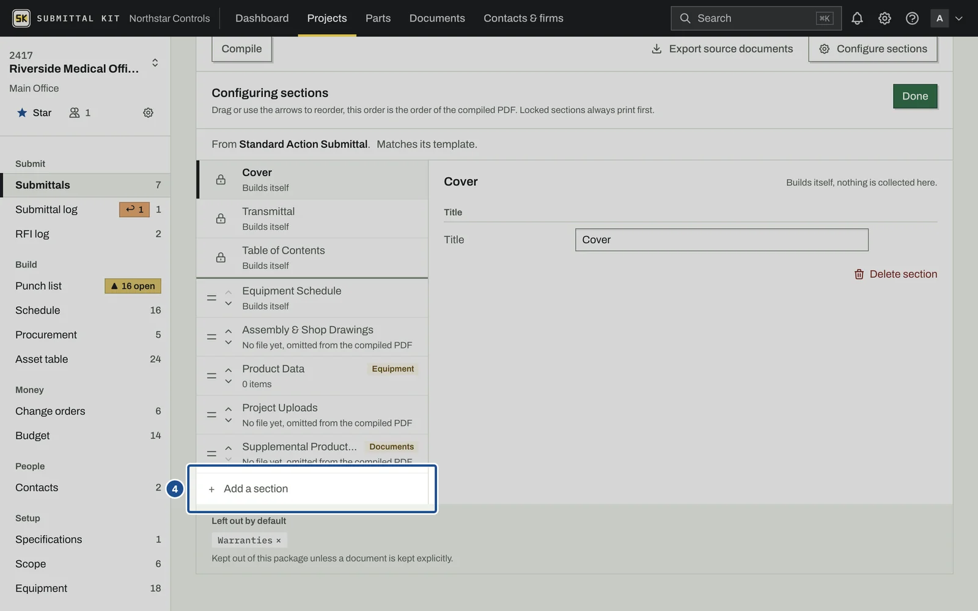The image size is (978, 611).
Task: Expand project switcher chevrons
Action: (155, 63)
